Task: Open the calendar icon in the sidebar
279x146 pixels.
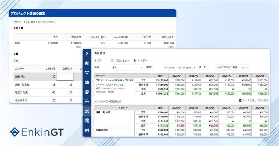Action: (87, 82)
